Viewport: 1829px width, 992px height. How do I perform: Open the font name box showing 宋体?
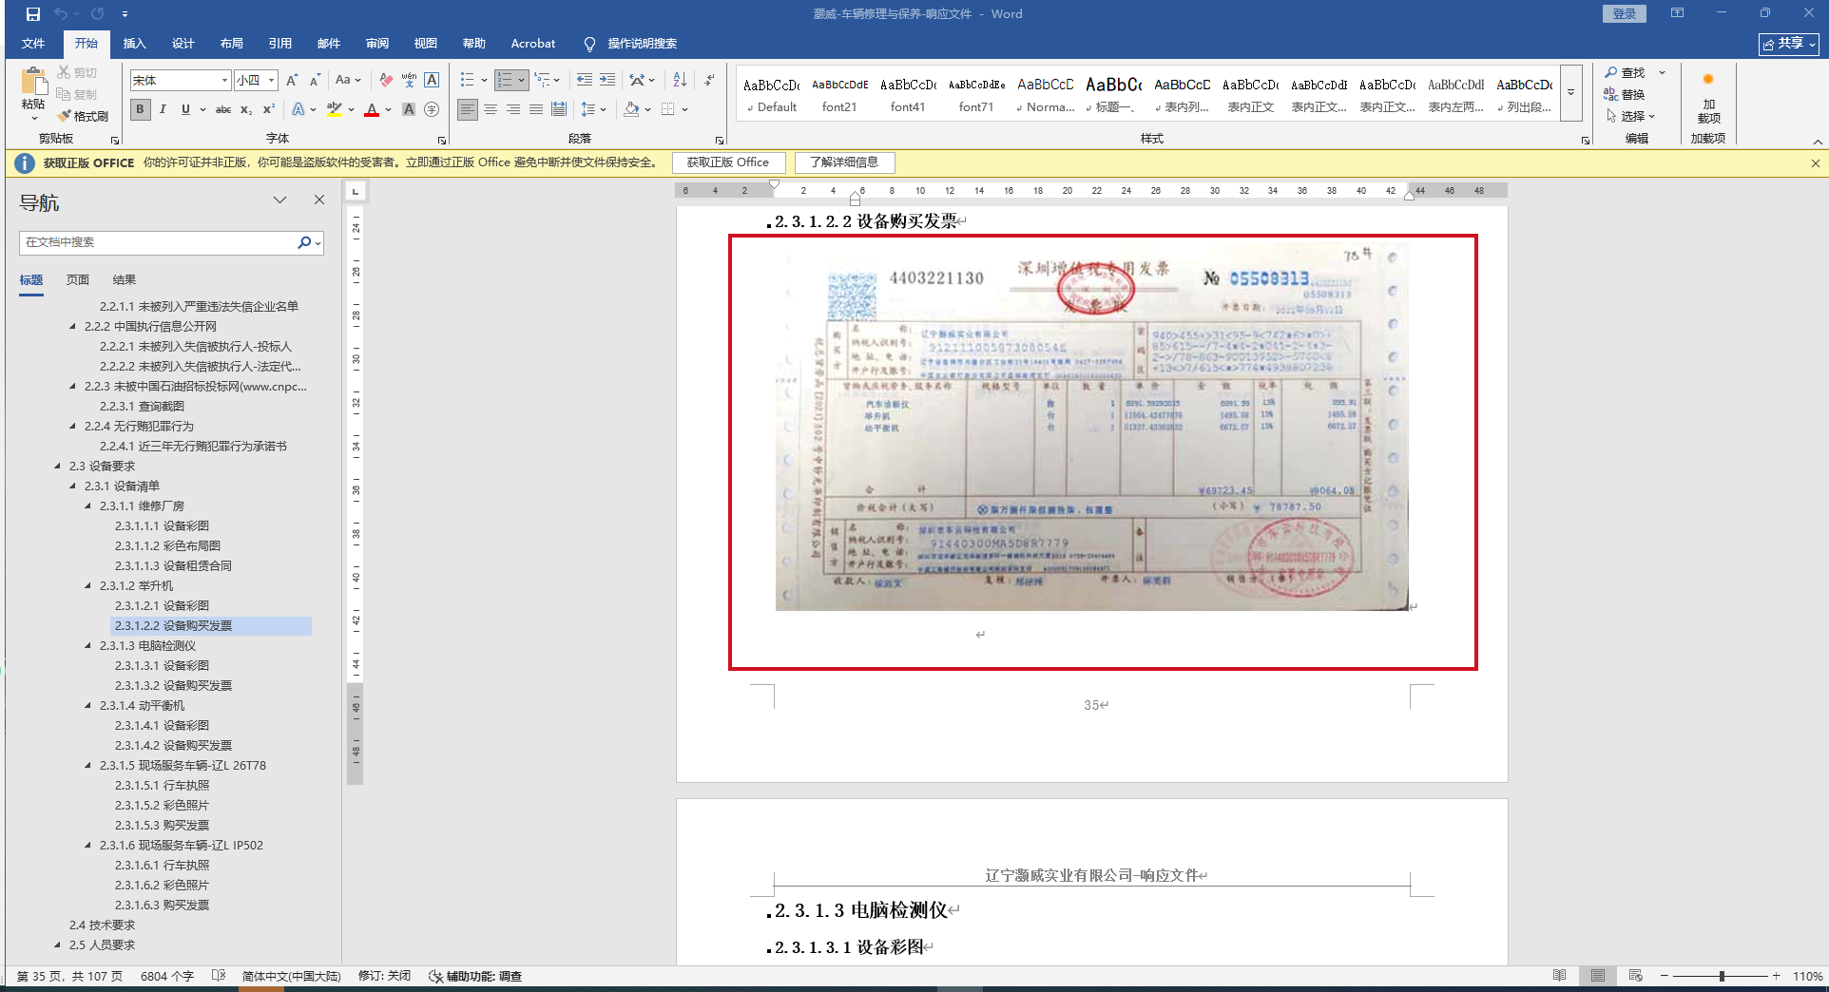point(181,81)
